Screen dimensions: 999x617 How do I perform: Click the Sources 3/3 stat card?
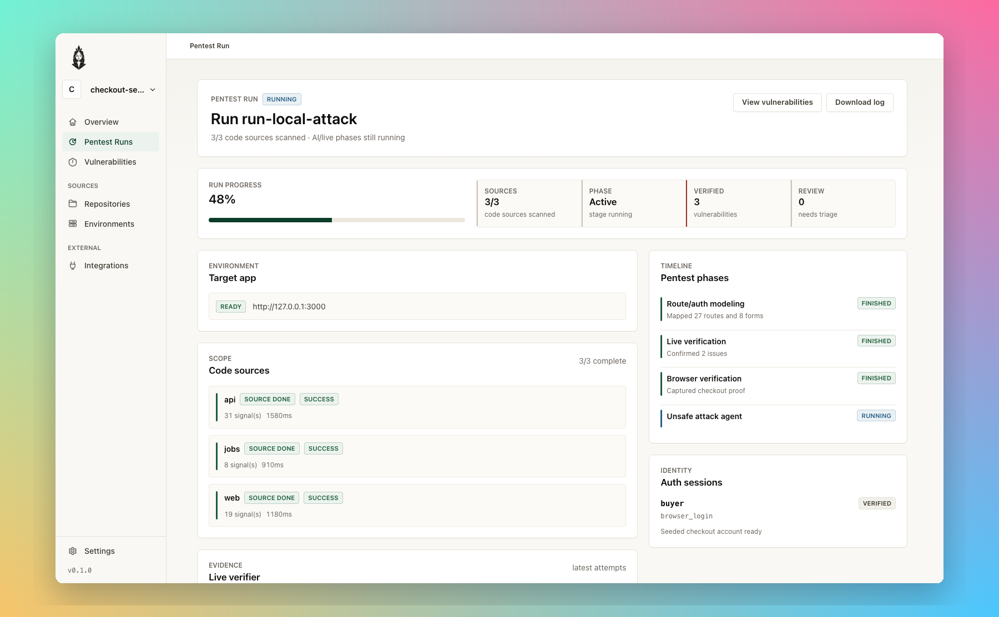point(529,203)
